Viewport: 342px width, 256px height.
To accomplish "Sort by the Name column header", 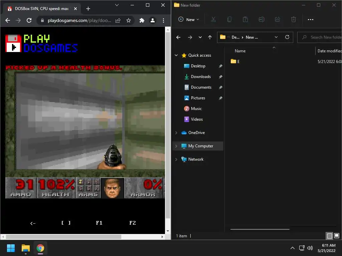I will point(240,51).
